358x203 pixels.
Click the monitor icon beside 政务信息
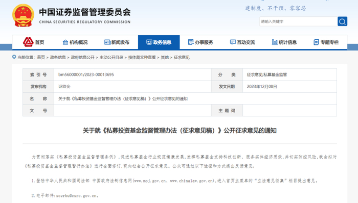pos(149,42)
